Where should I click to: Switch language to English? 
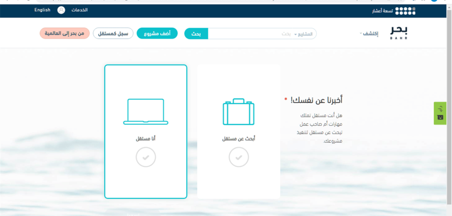point(42,10)
